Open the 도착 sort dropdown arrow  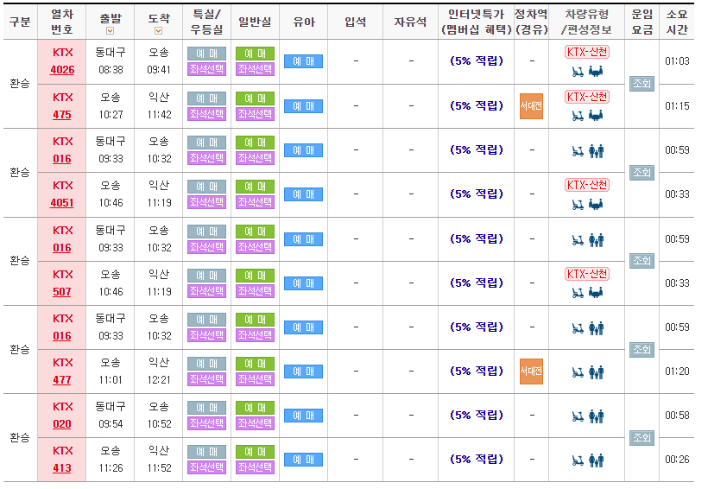tap(159, 31)
